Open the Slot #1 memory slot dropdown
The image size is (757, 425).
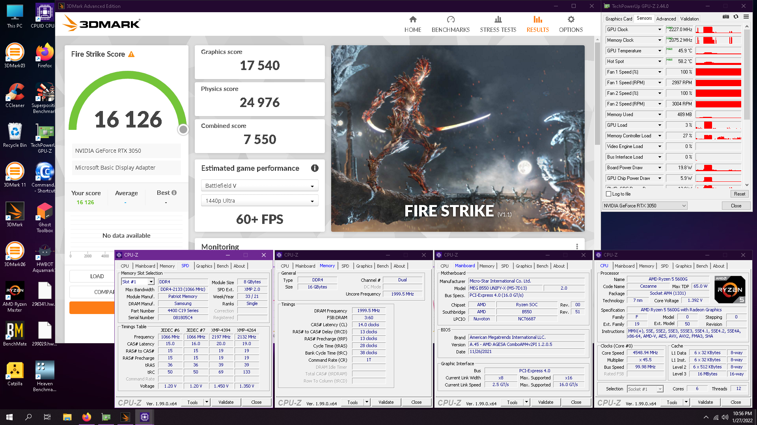click(138, 282)
